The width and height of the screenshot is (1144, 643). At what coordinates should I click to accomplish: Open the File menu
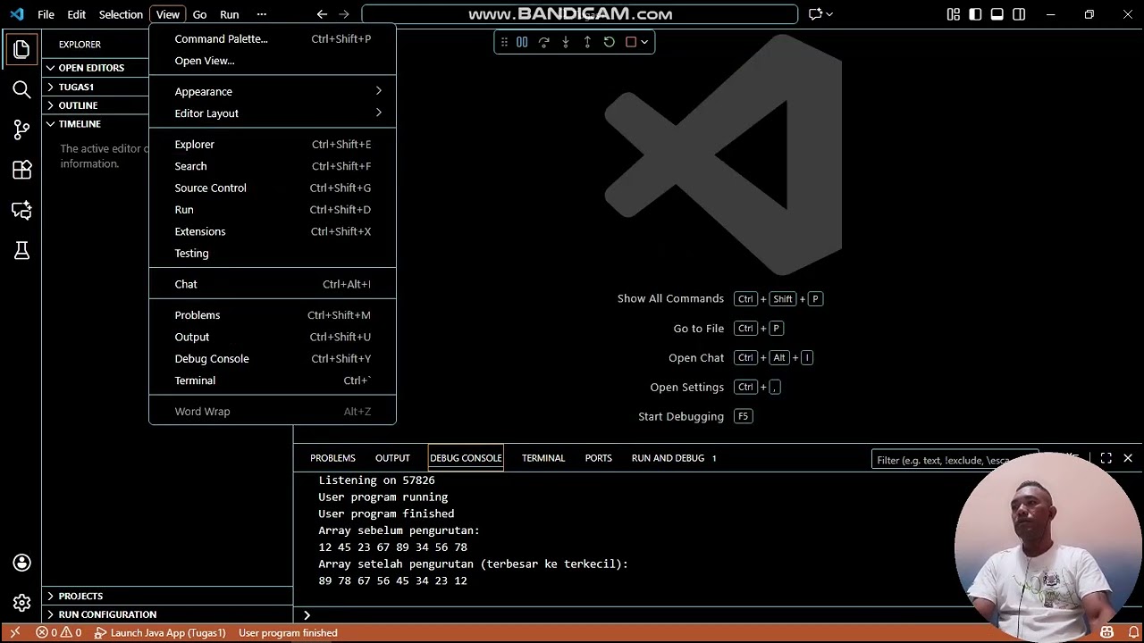point(46,14)
